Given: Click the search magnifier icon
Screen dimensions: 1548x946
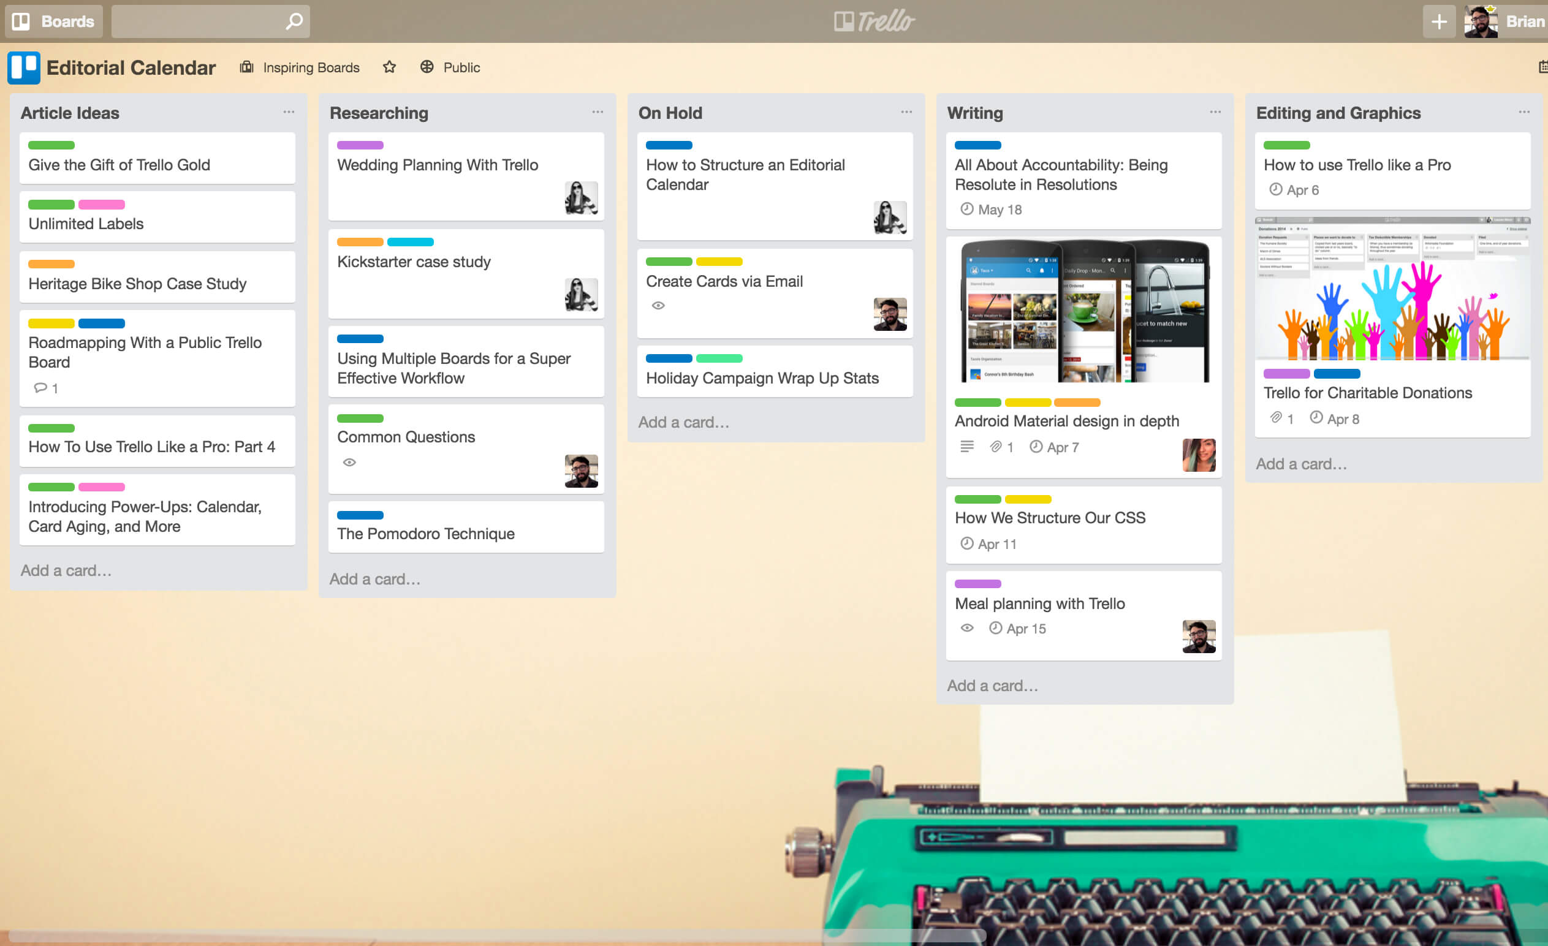Looking at the screenshot, I should pos(294,21).
